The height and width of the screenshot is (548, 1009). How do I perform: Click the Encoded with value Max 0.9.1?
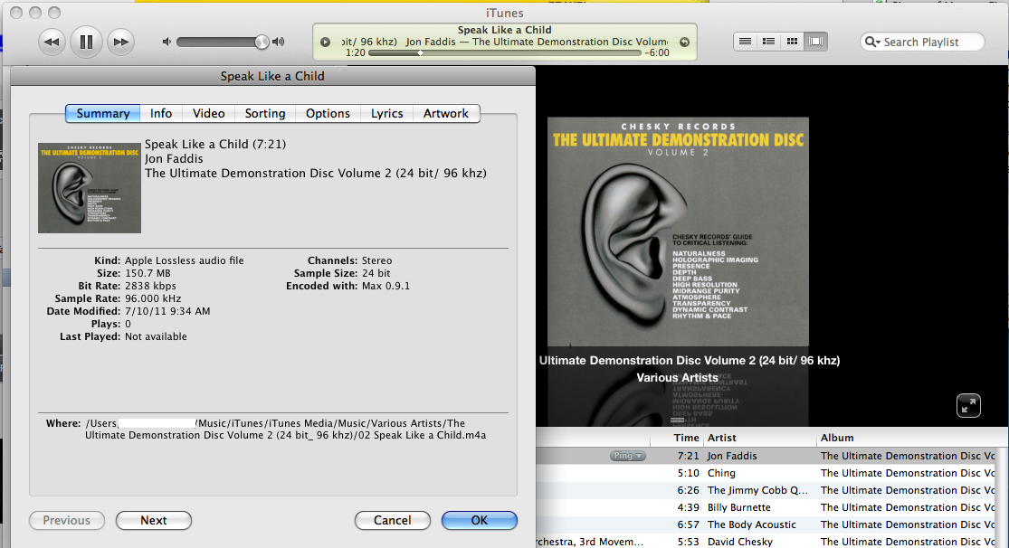[x=386, y=286]
